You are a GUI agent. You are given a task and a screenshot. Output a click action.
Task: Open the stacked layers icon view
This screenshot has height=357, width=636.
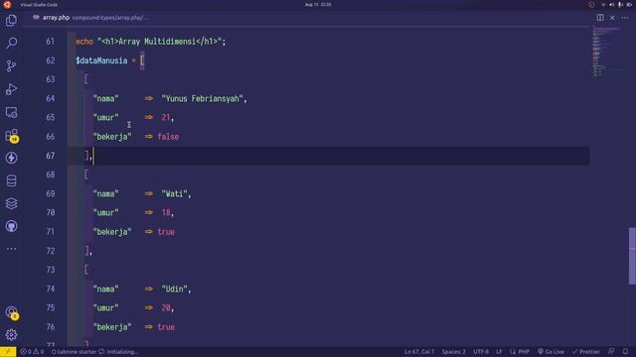pyautogui.click(x=11, y=203)
